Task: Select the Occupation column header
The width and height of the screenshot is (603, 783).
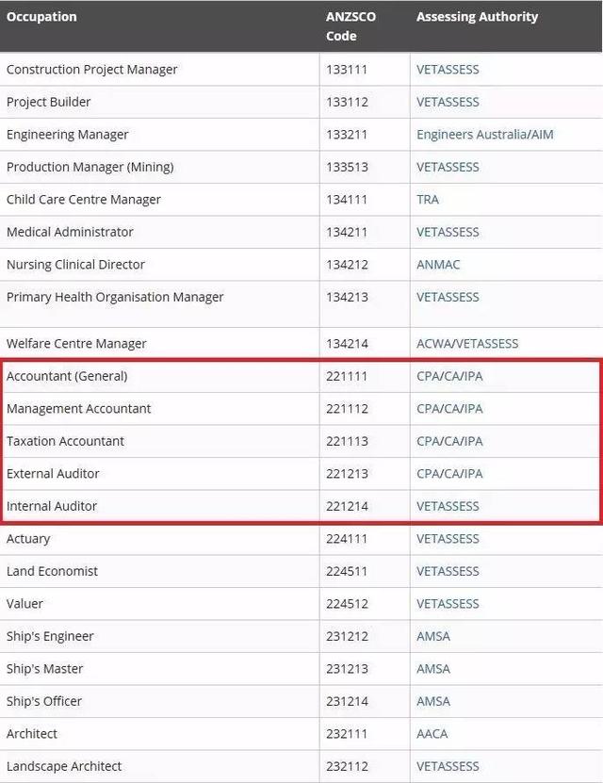Action: pyautogui.click(x=41, y=17)
